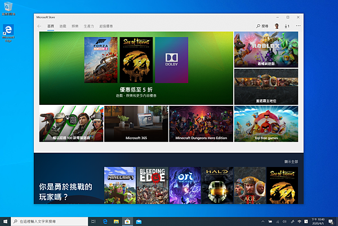Open the network status tray icon
The width and height of the screenshot is (338, 226).
[278, 221]
